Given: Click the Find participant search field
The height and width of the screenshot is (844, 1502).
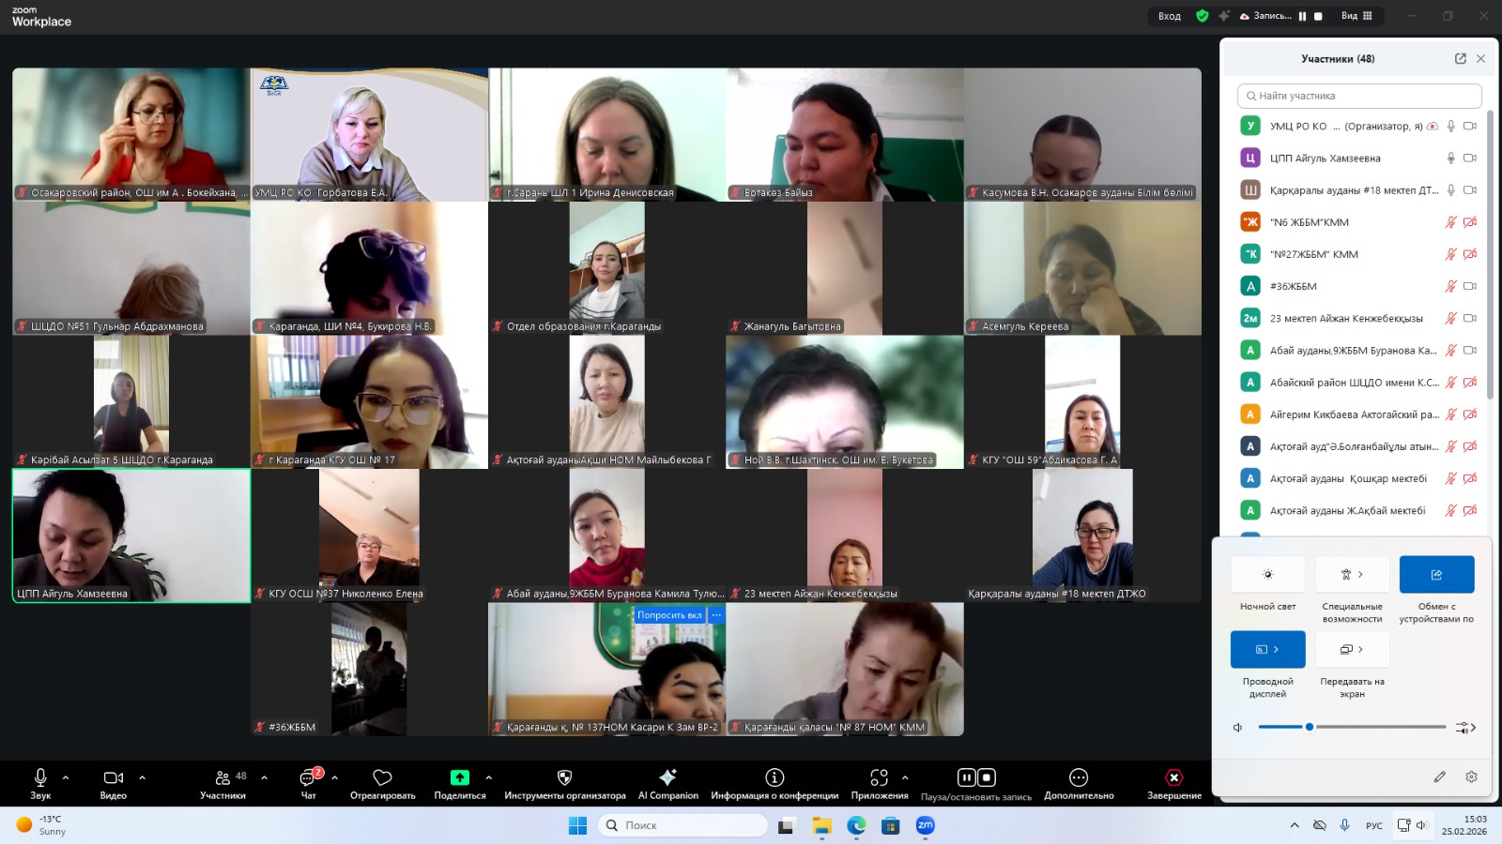Looking at the screenshot, I should (1359, 96).
